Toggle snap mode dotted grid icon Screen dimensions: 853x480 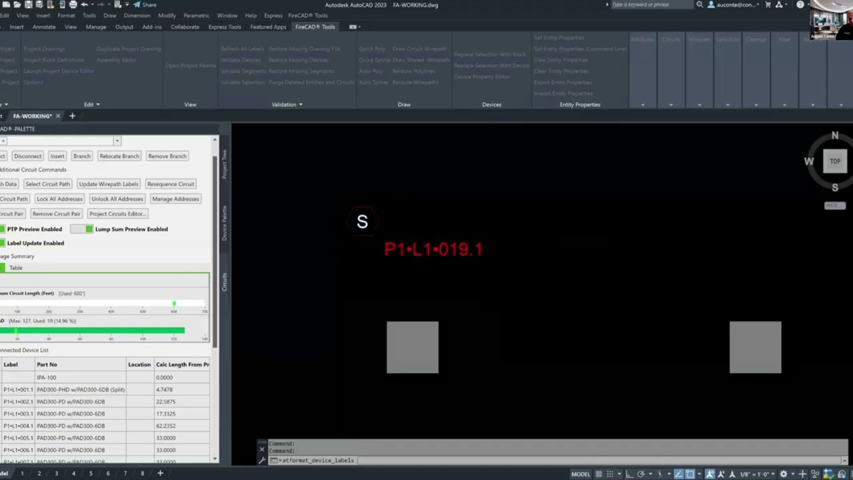coord(610,474)
